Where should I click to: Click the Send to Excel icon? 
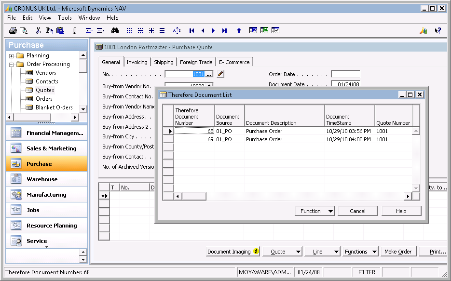[x=264, y=30]
